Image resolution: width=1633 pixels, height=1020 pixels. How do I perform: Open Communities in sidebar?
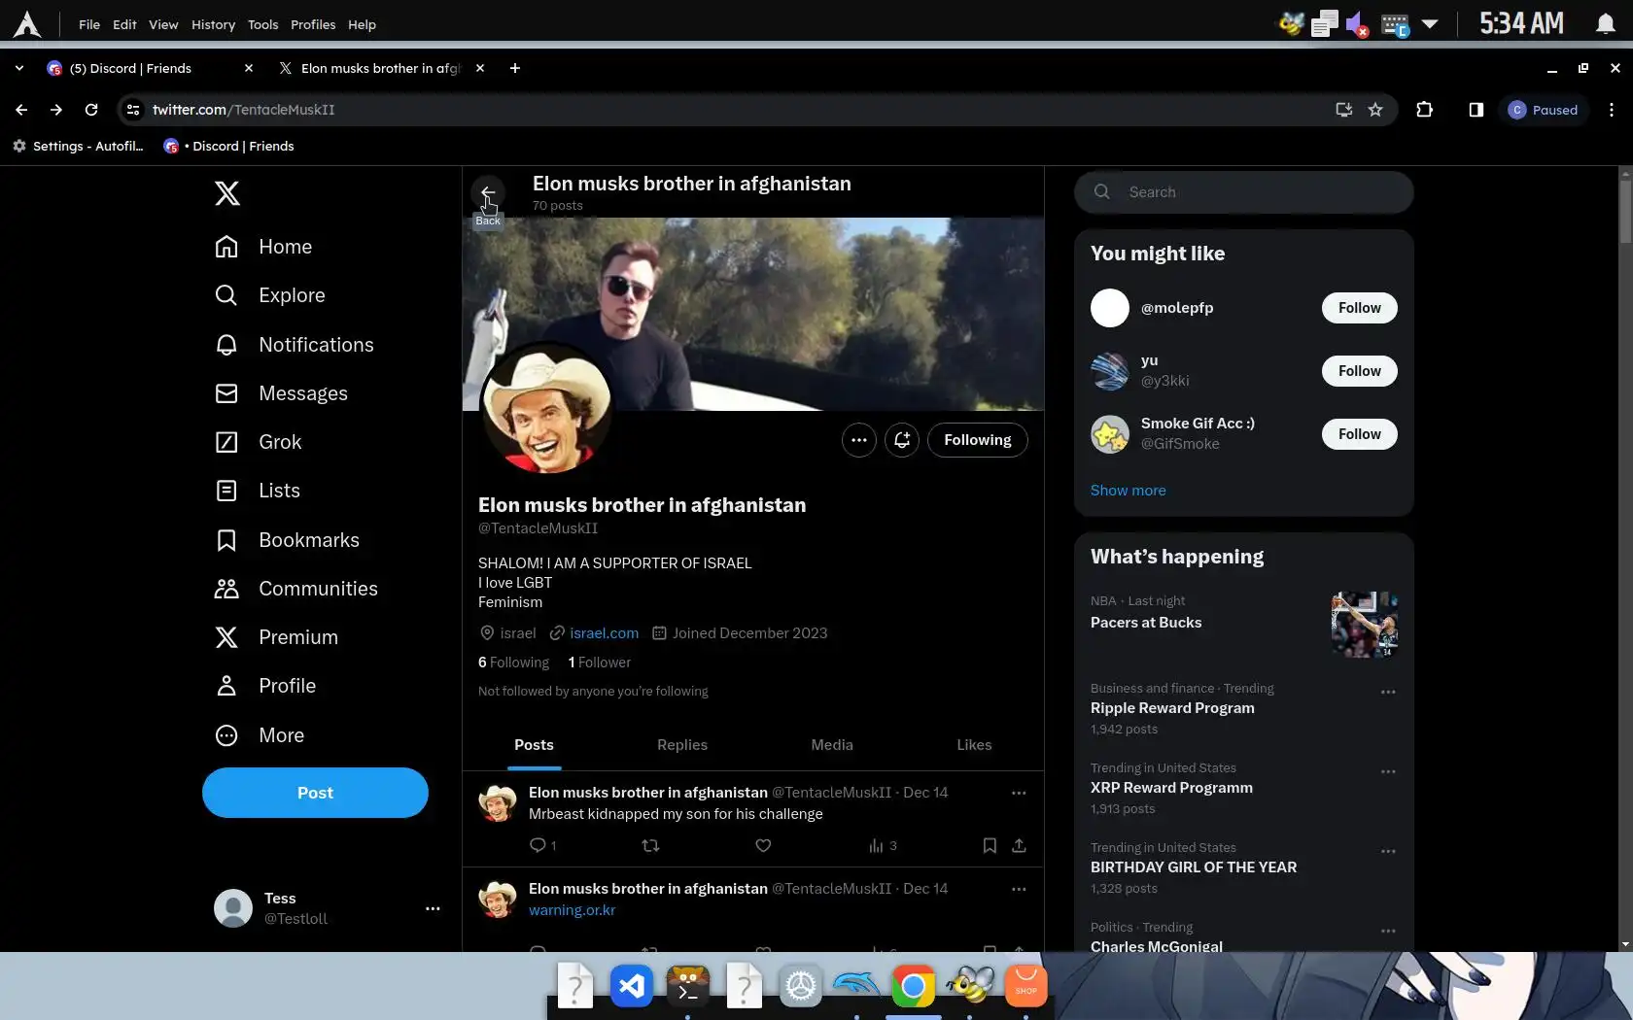click(x=295, y=589)
